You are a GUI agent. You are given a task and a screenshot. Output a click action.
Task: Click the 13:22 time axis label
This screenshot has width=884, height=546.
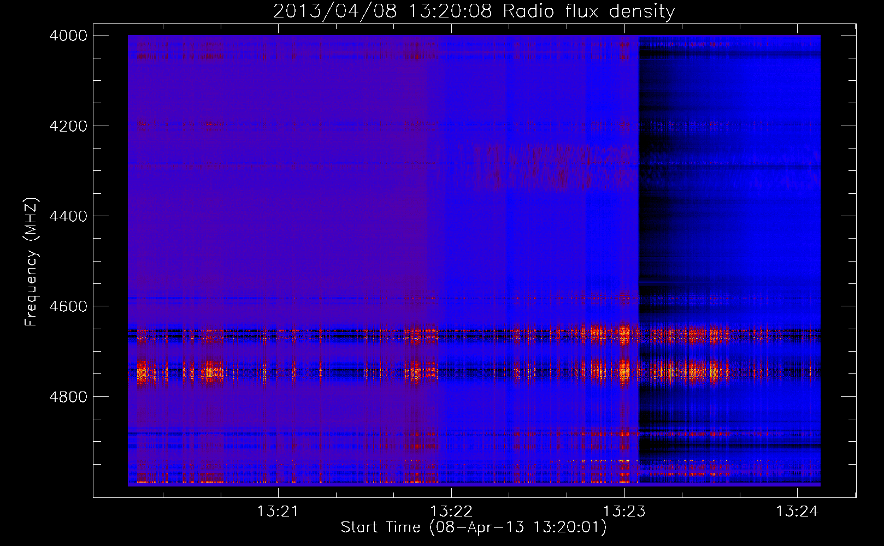click(x=451, y=512)
